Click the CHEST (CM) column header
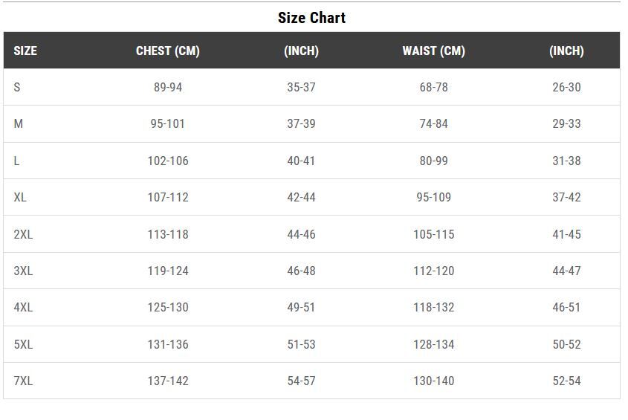This screenshot has height=420, width=628. 168,51
